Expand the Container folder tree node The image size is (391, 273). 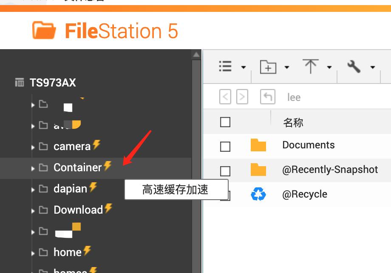[x=33, y=167]
